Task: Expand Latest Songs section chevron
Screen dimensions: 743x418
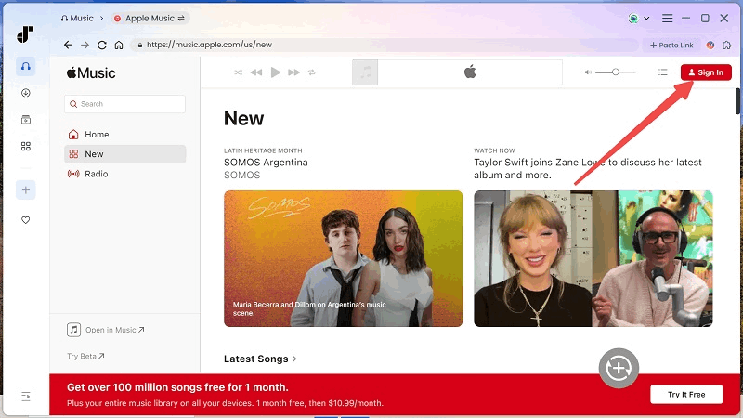Action: [x=294, y=359]
